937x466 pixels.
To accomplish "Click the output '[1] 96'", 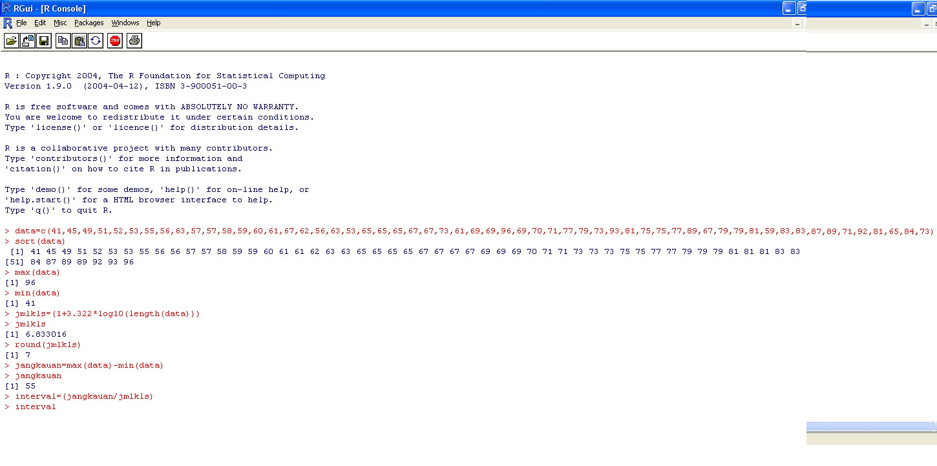I will point(20,282).
